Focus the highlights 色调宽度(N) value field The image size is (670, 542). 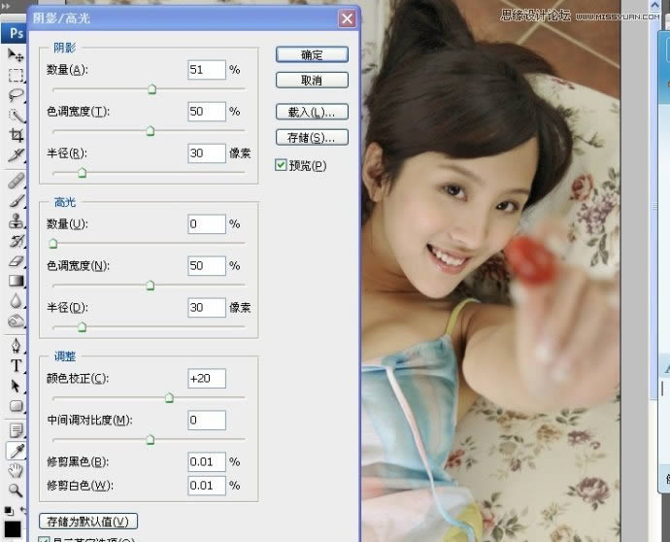pyautogui.click(x=207, y=266)
